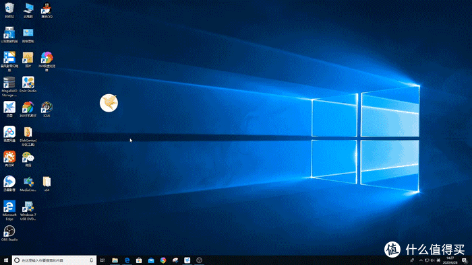Open Windows 7 USB DVD tool shortcut
This screenshot has height=265, width=472.
(28, 211)
